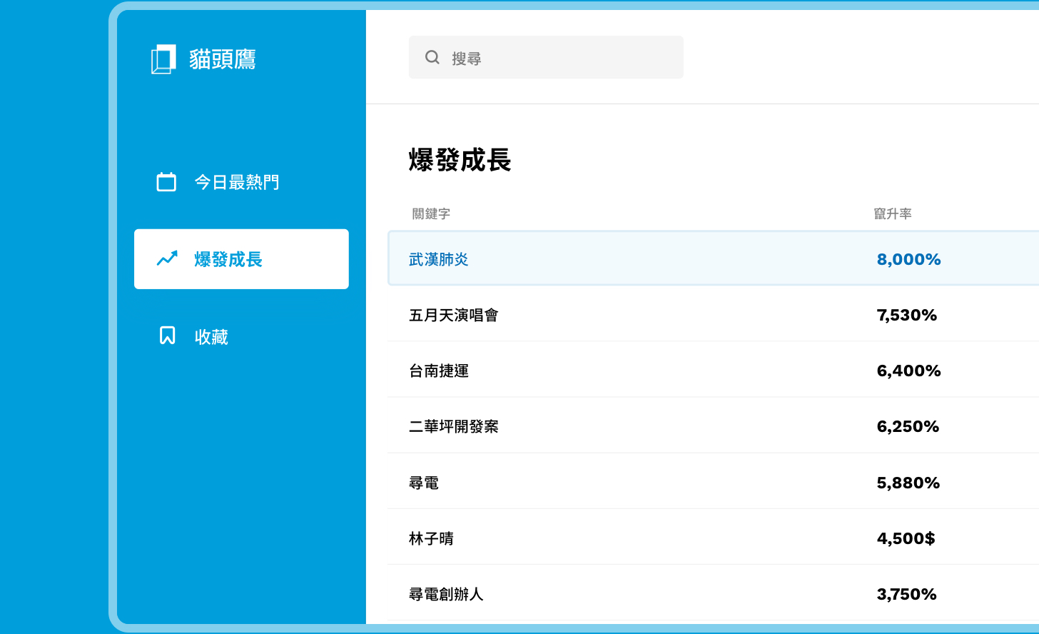Click the 5,880% growth rate value
Image resolution: width=1039 pixels, height=634 pixels.
point(908,483)
